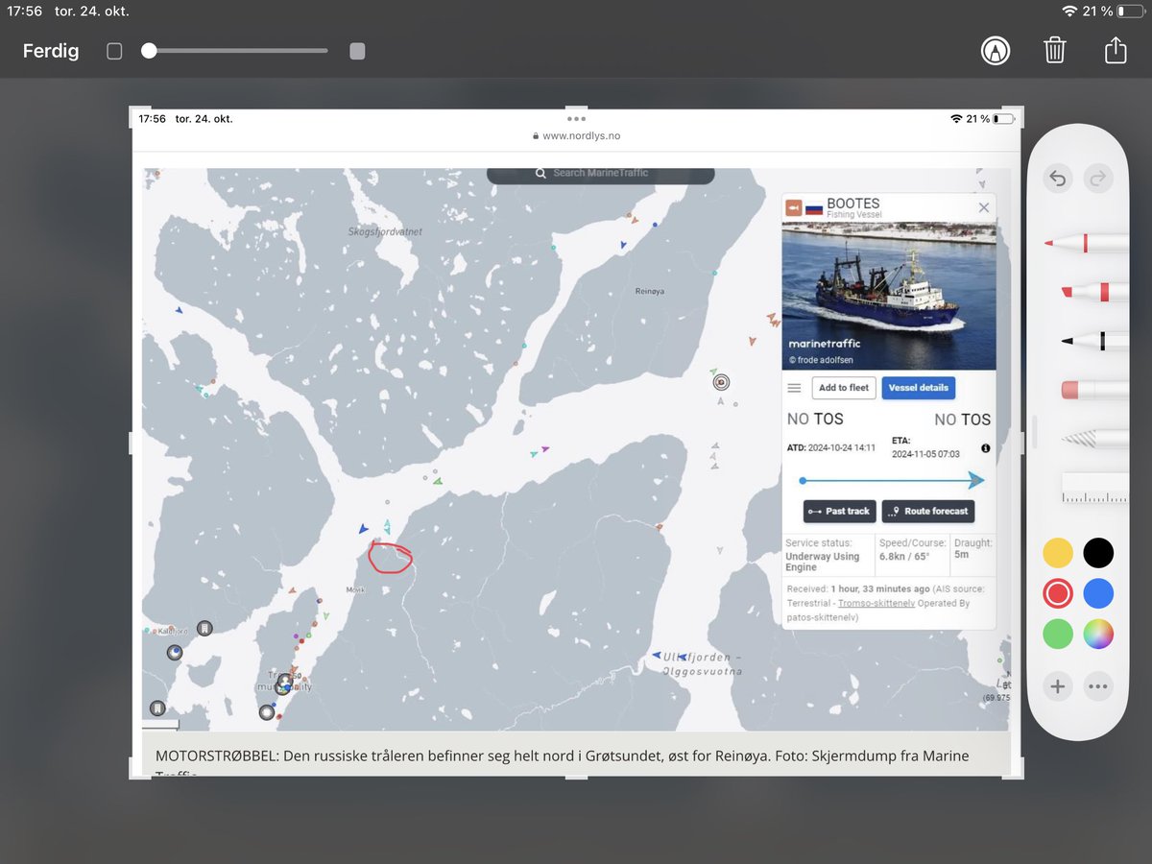The image size is (1152, 864).
Task: Click BOOTES vessel photo thumbnail
Action: click(889, 295)
